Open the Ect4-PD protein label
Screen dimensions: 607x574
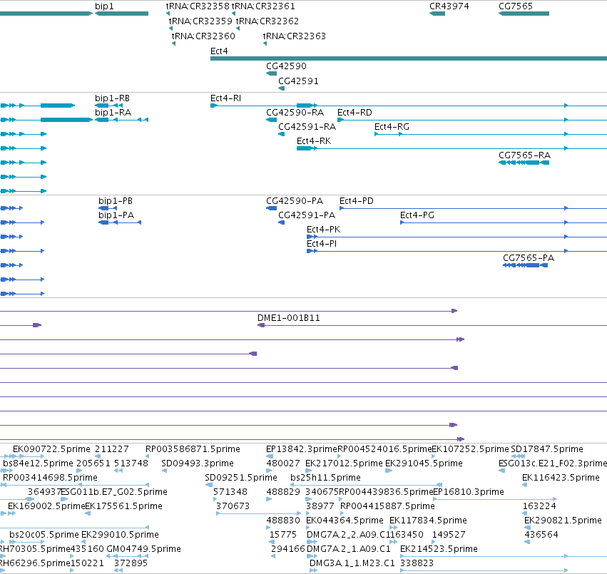(357, 201)
